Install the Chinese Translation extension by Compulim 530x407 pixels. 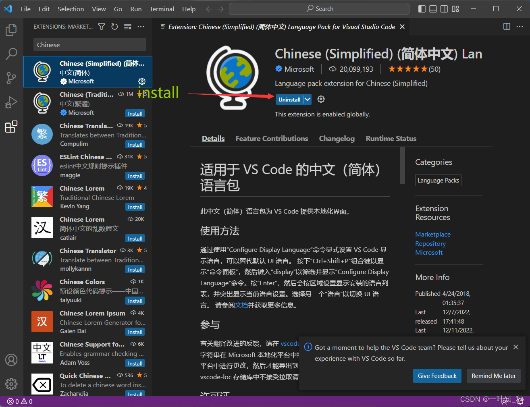click(x=135, y=145)
